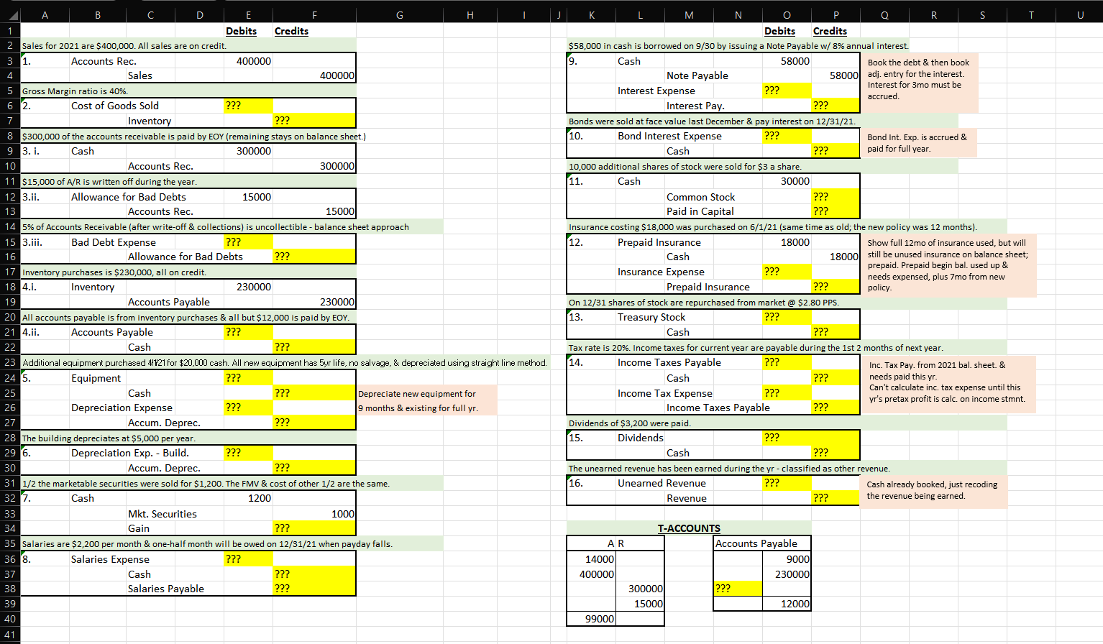
Task: Select the ??? debit for Income Tax Expense
Action: pyautogui.click(x=787, y=393)
